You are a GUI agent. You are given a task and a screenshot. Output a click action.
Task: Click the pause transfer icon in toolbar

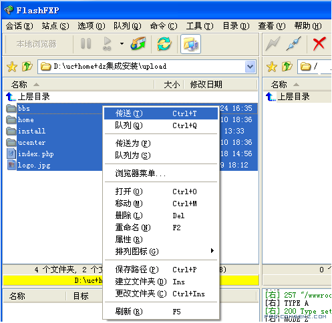86,43
